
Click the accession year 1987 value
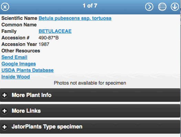coord(44,44)
